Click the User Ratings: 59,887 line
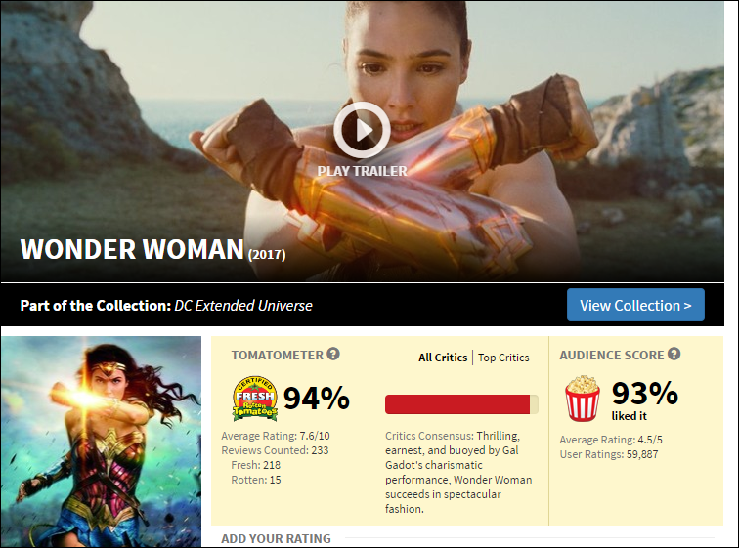Viewport: 739px width, 548px height. point(608,454)
